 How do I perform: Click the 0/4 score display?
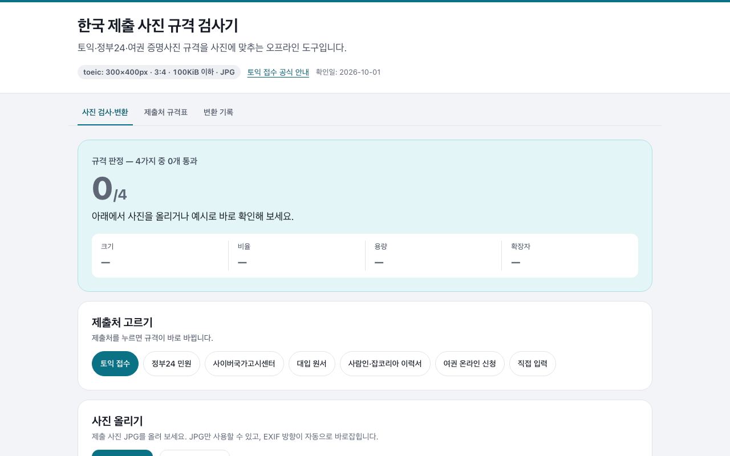coord(109,189)
